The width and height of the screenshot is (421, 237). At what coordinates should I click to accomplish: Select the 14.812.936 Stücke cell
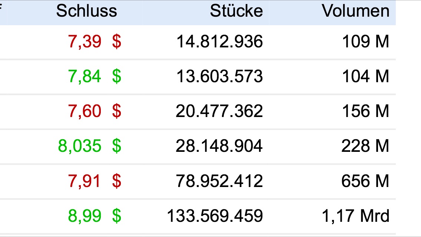point(219,42)
